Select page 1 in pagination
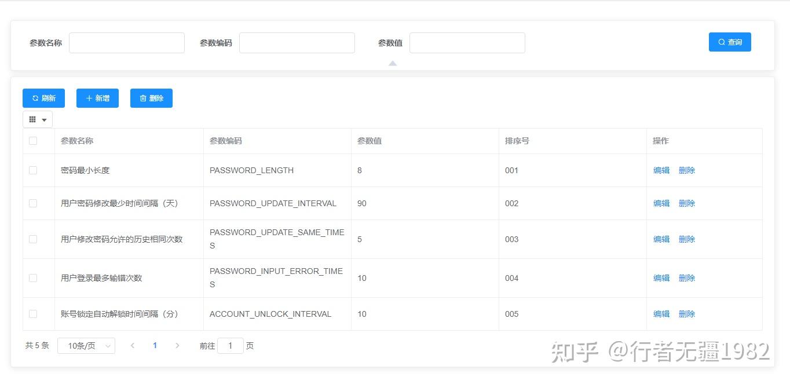790x384 pixels. [x=155, y=346]
